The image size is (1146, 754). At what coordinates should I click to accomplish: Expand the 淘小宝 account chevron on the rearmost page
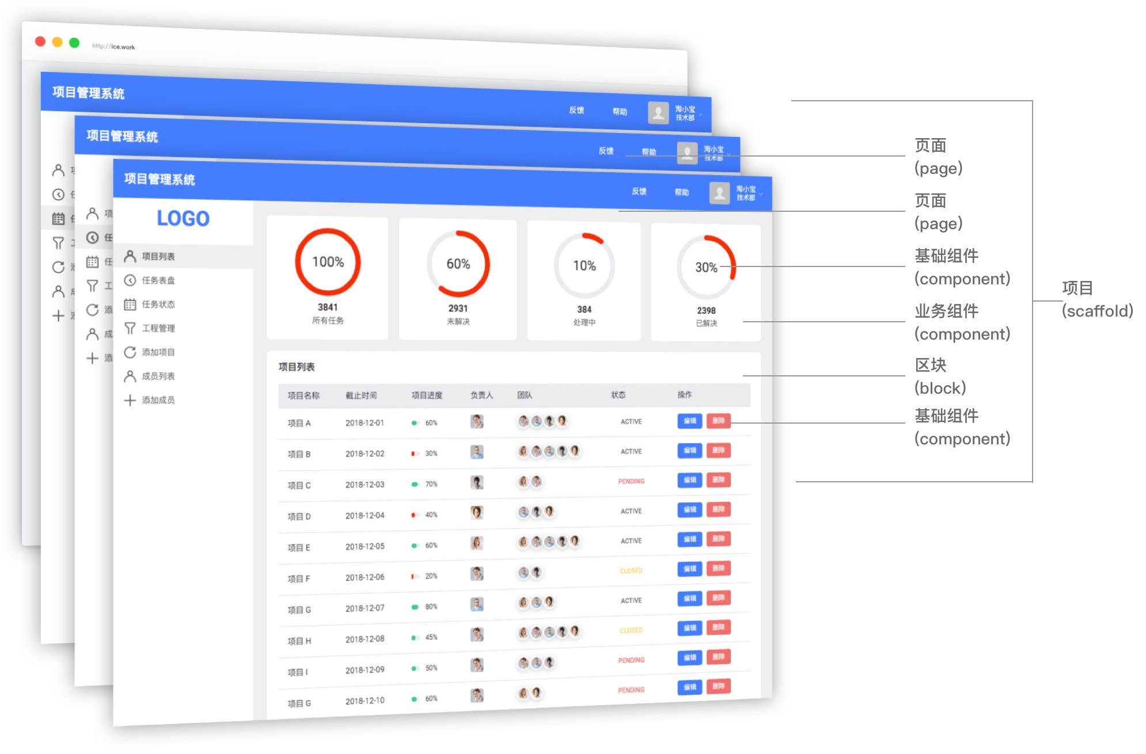[701, 115]
